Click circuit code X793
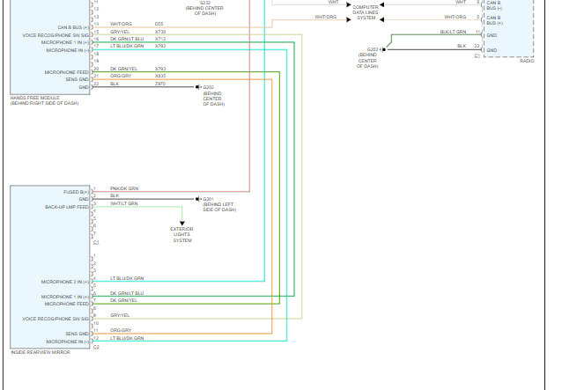 (x=160, y=69)
